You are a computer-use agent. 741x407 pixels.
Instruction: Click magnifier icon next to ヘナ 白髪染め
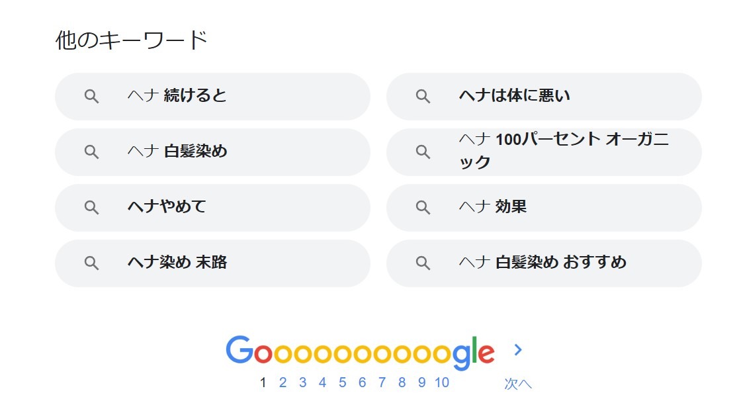(x=92, y=152)
